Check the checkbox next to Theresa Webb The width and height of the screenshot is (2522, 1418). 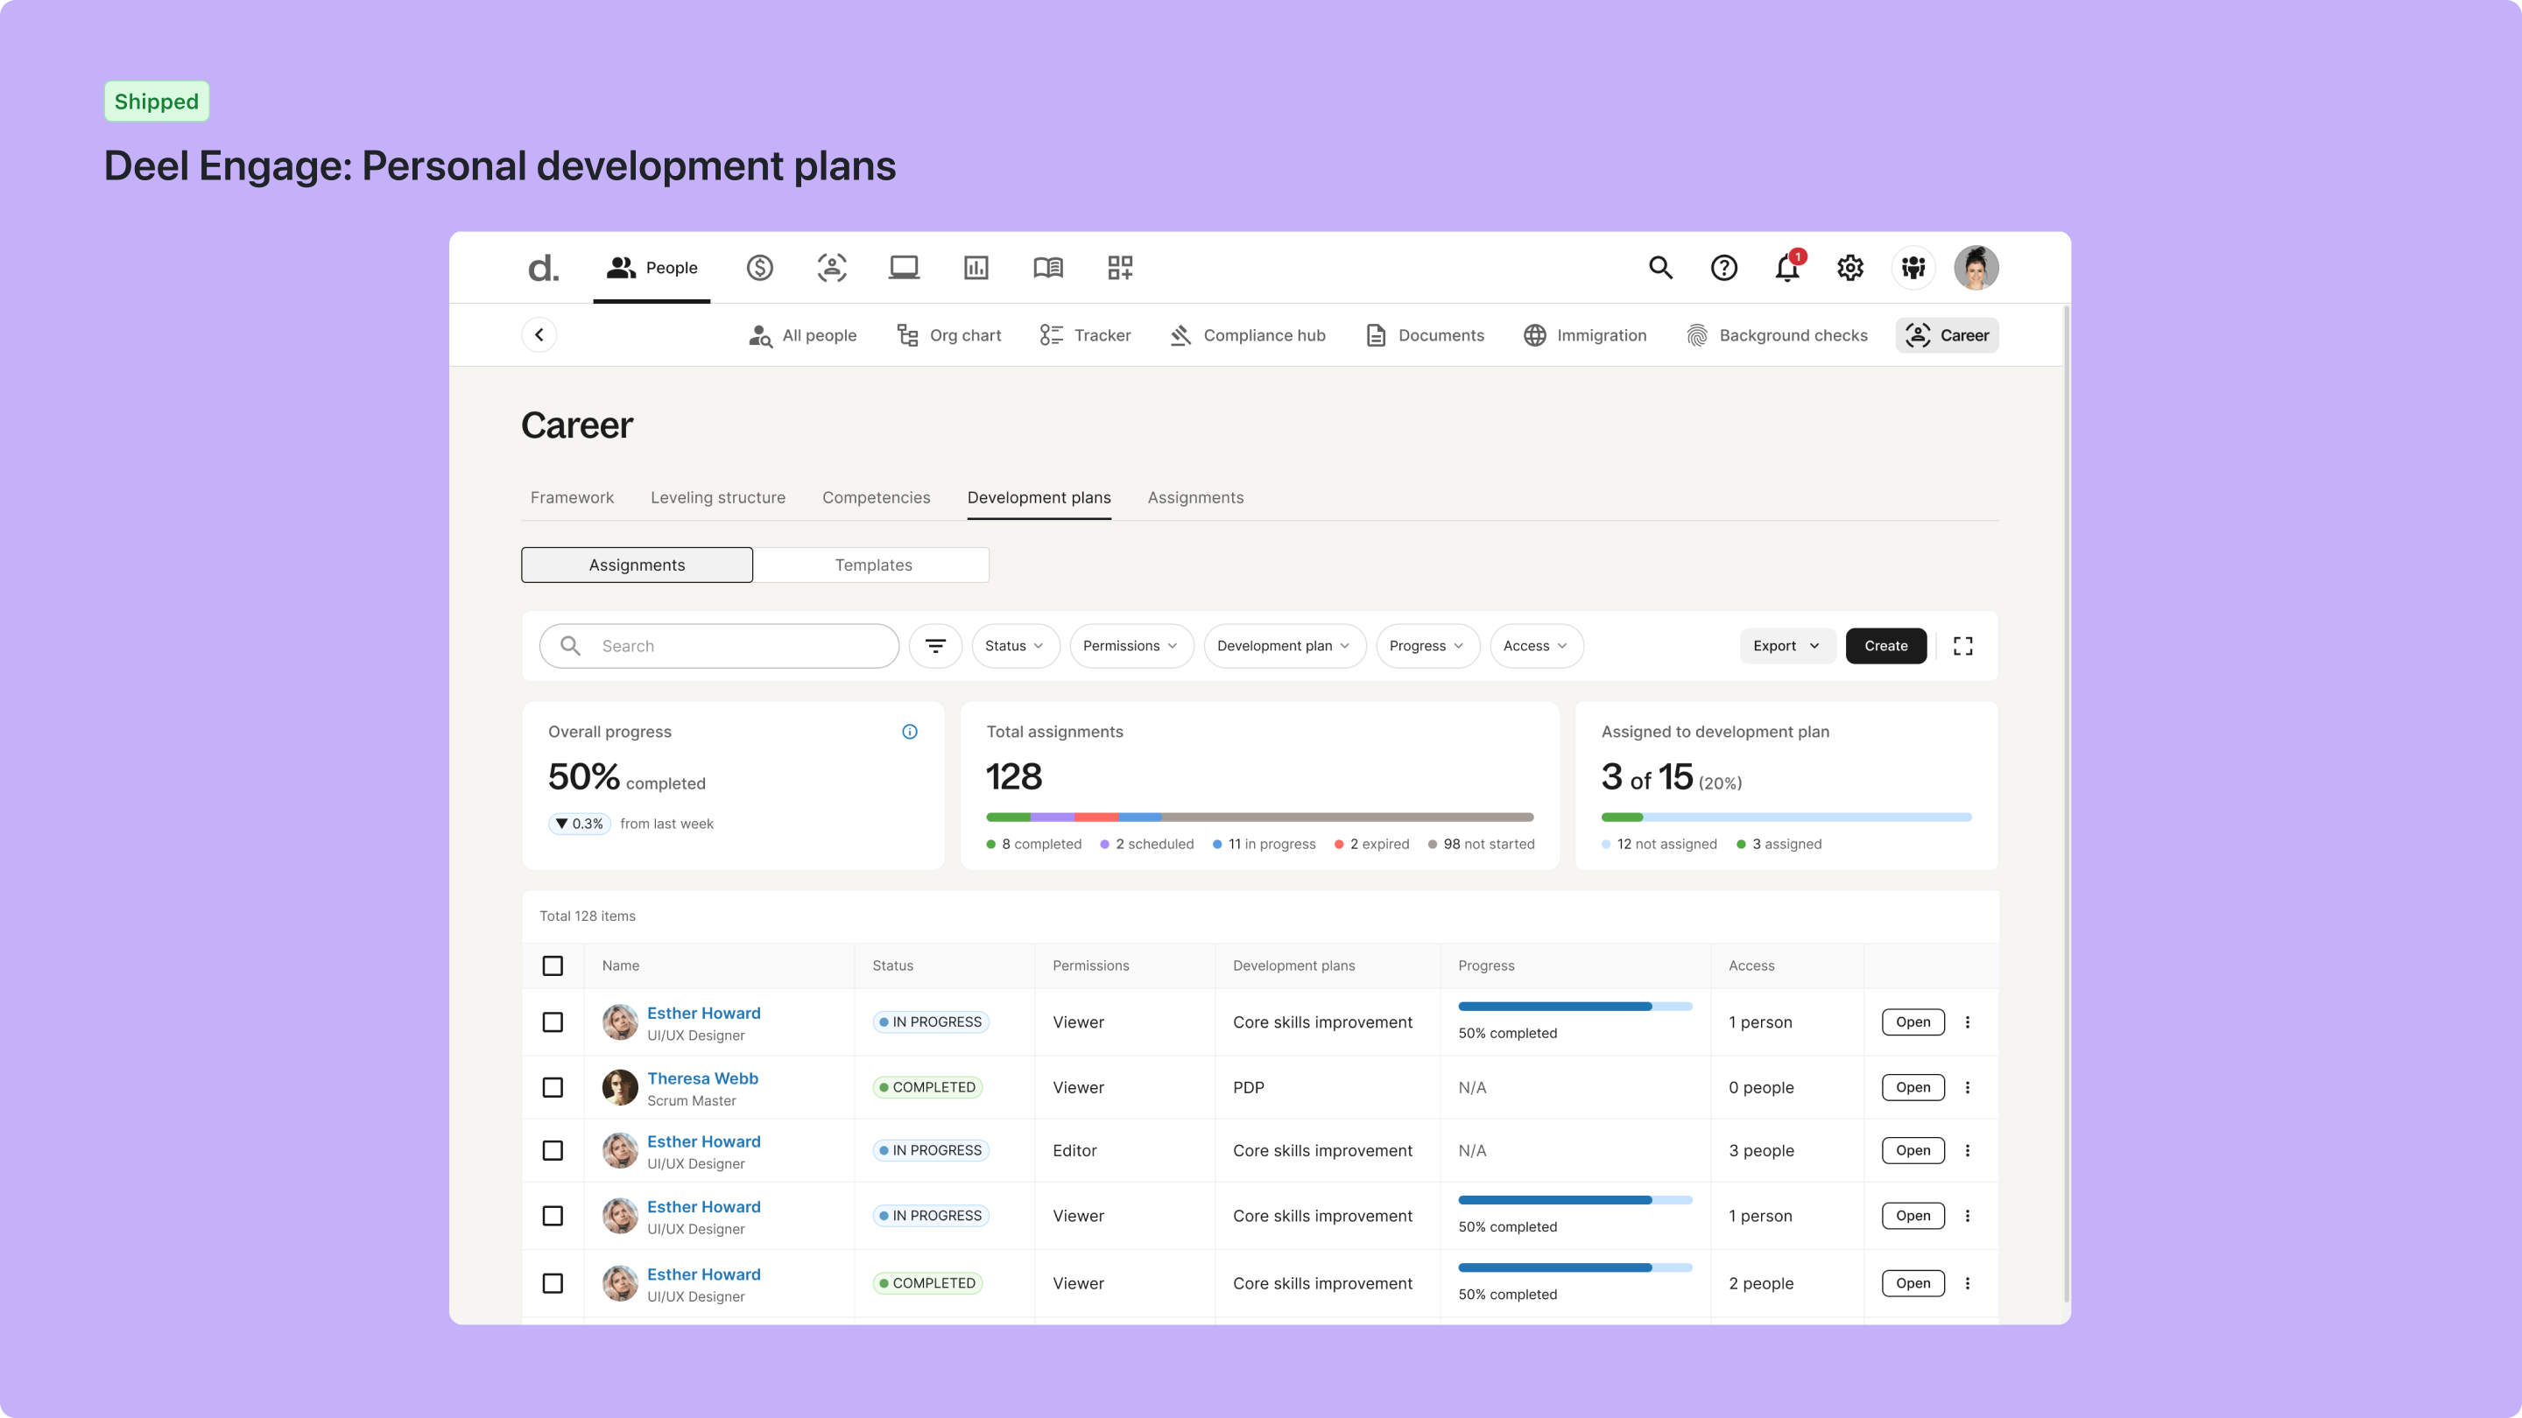pyautogui.click(x=554, y=1087)
